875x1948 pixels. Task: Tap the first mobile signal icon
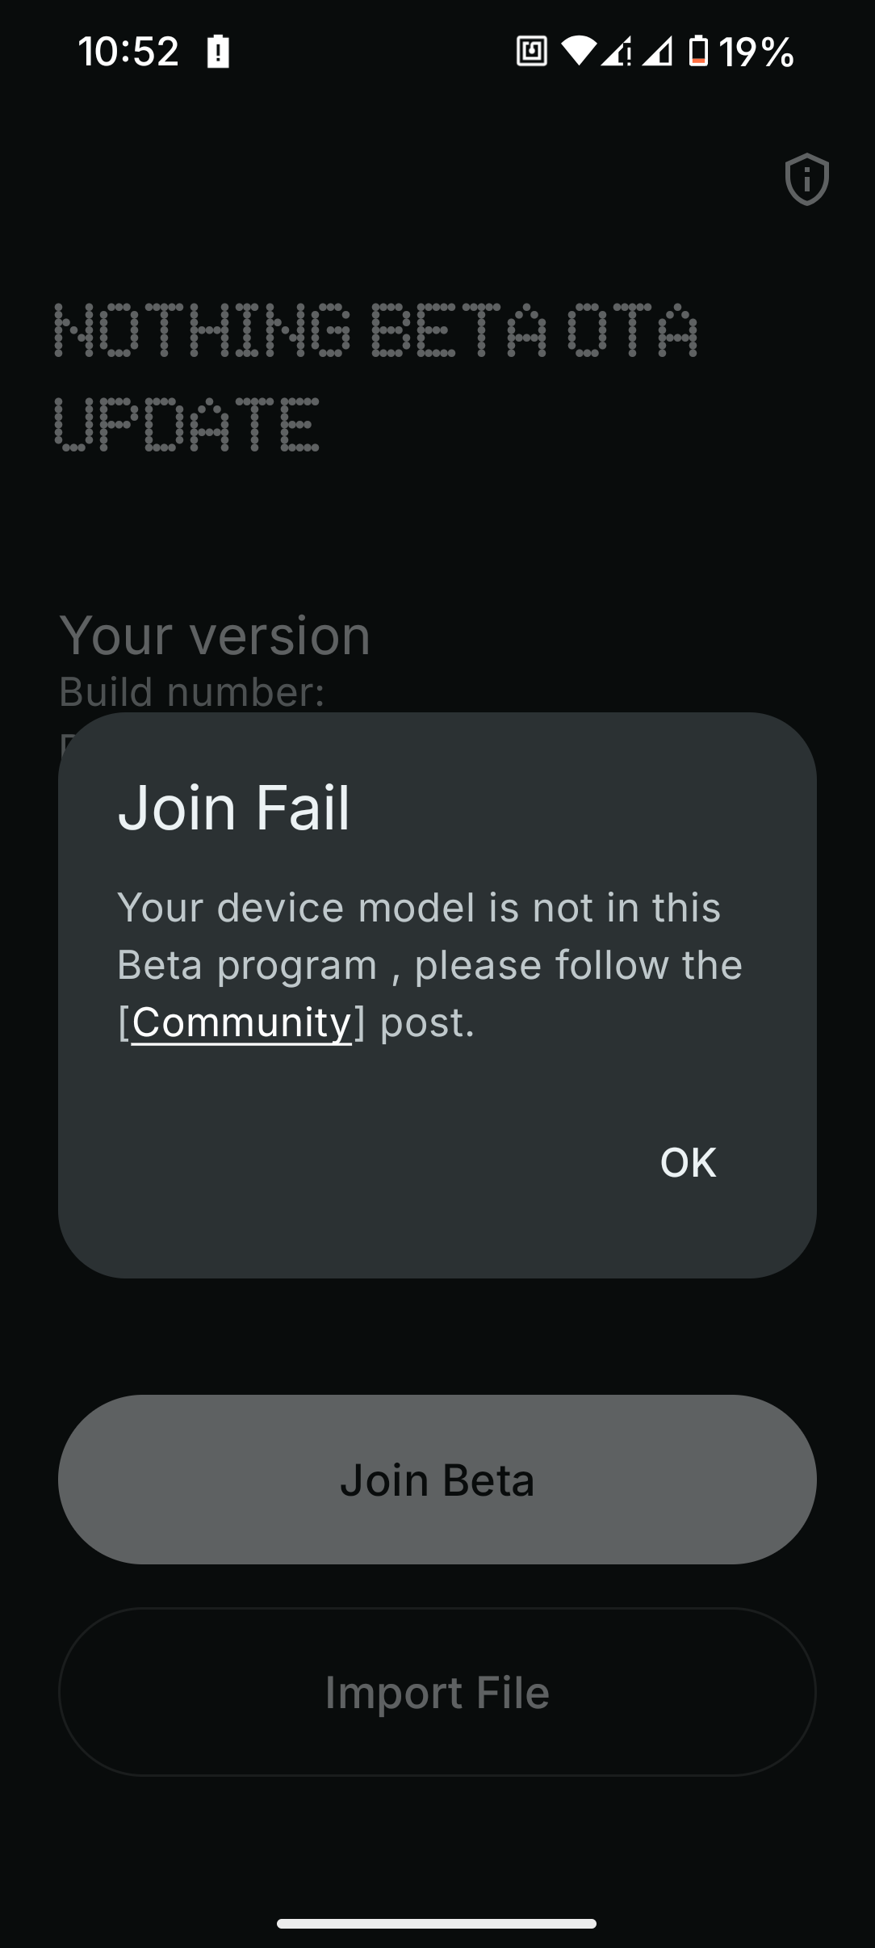617,52
